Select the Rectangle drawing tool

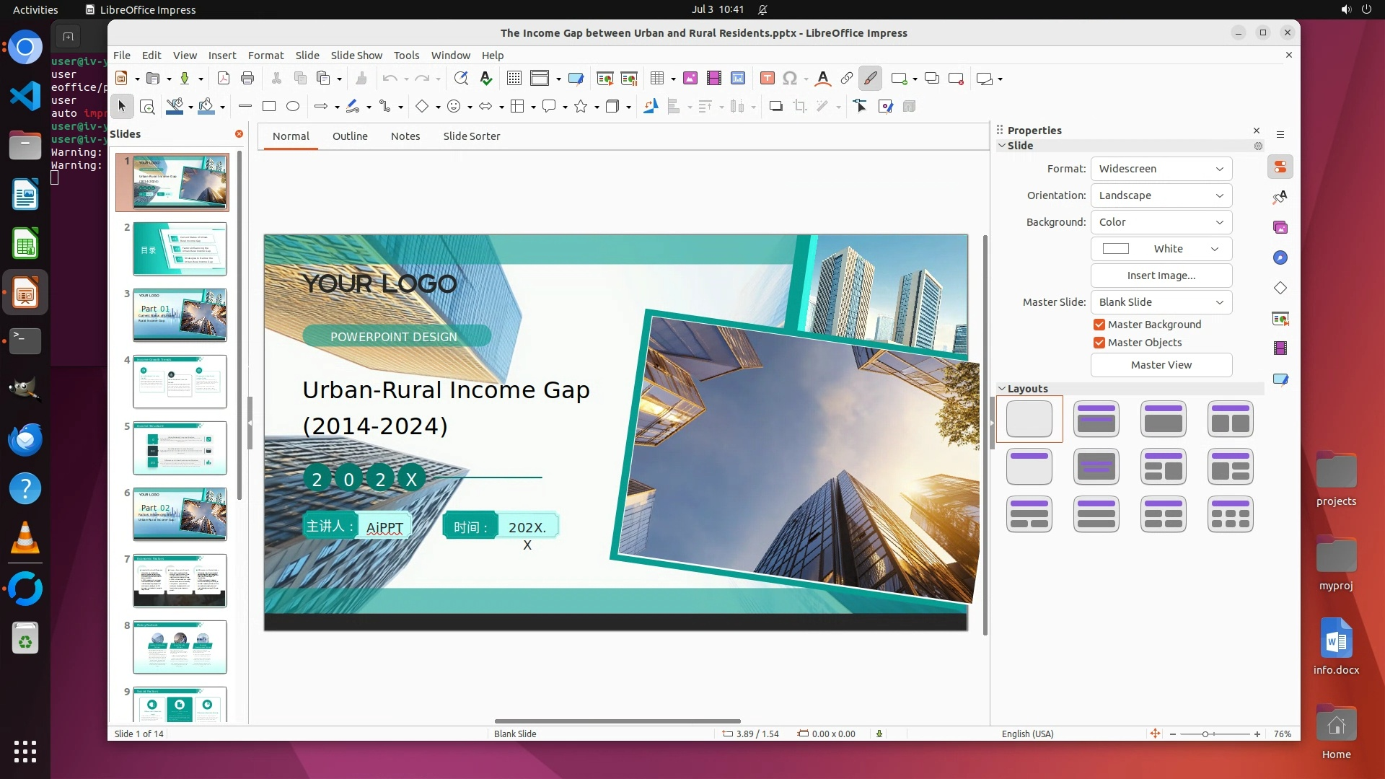[269, 107]
